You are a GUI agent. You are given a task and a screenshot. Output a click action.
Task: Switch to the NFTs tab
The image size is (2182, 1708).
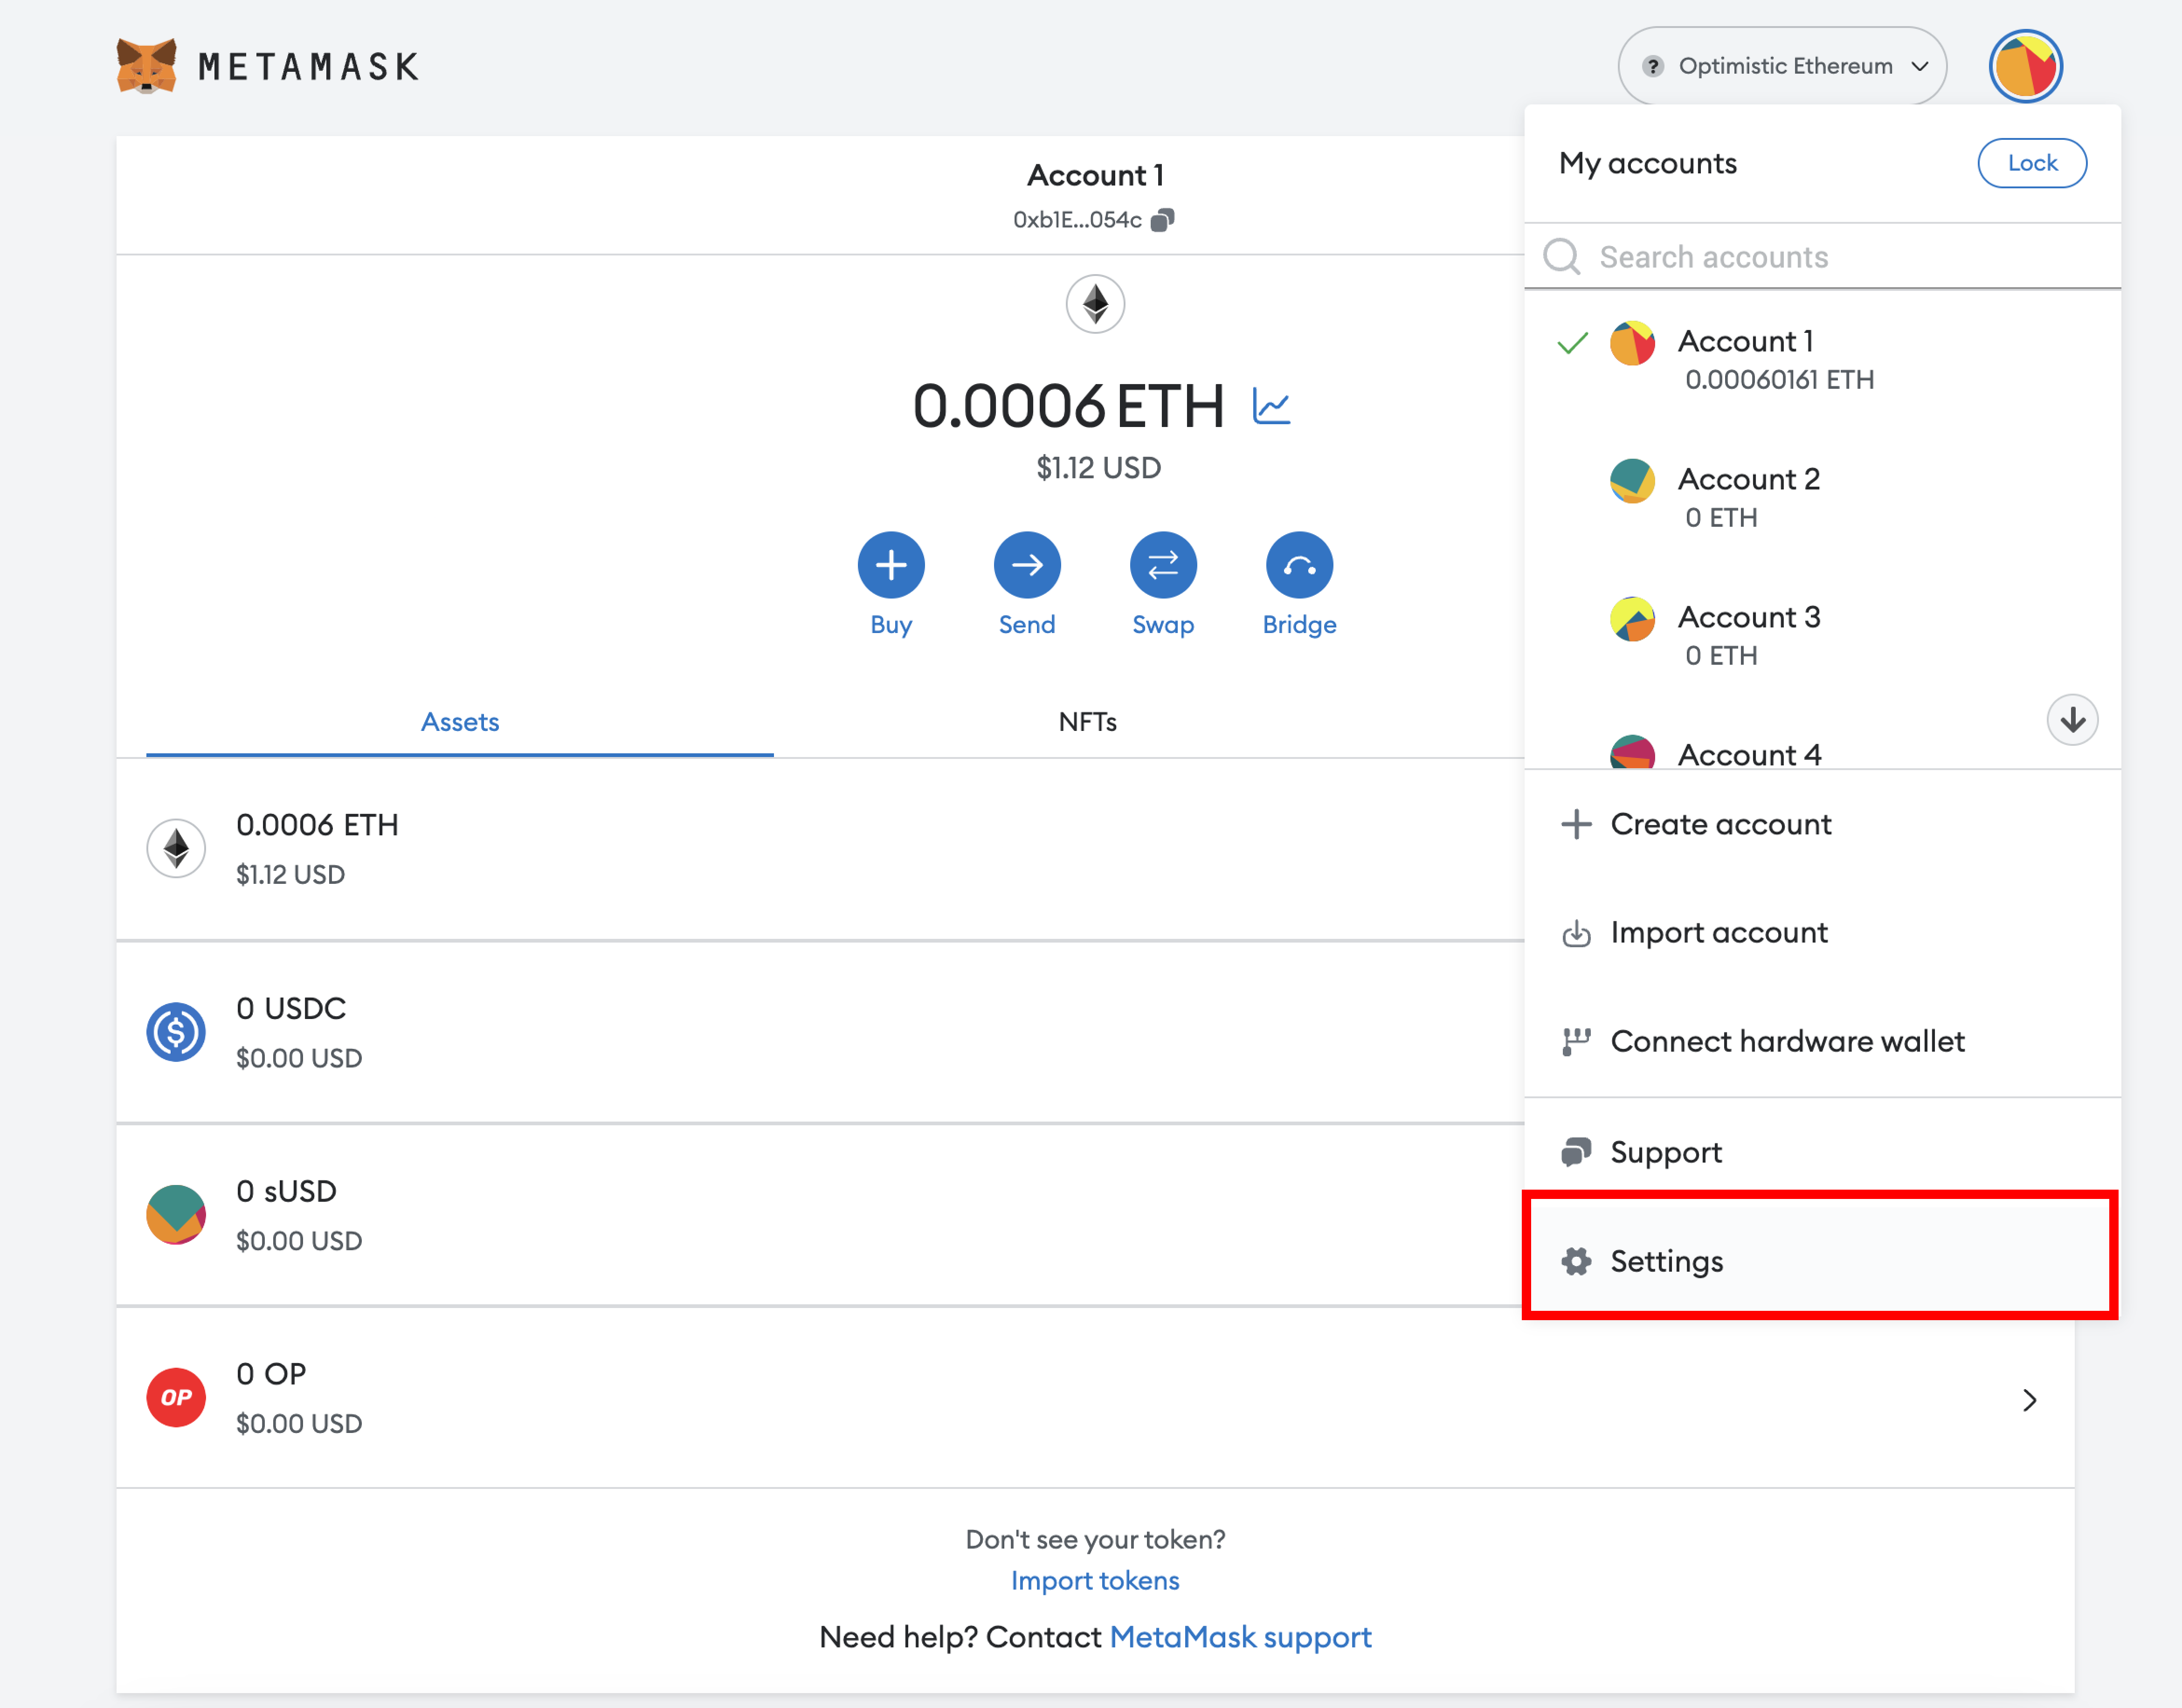(x=1087, y=721)
